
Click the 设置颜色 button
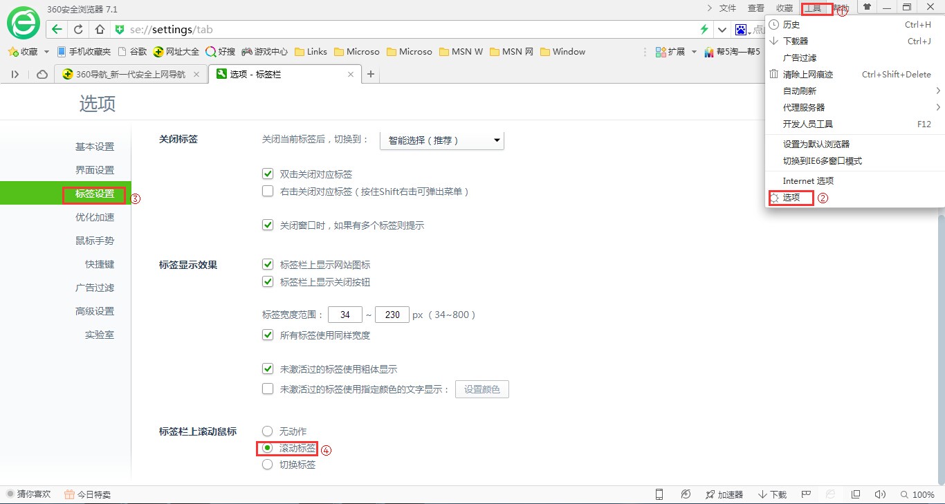[482, 389]
